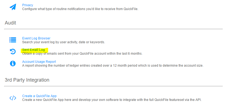Click the ledger entries report description text
This screenshot has height=105, width=231.
(113, 66)
